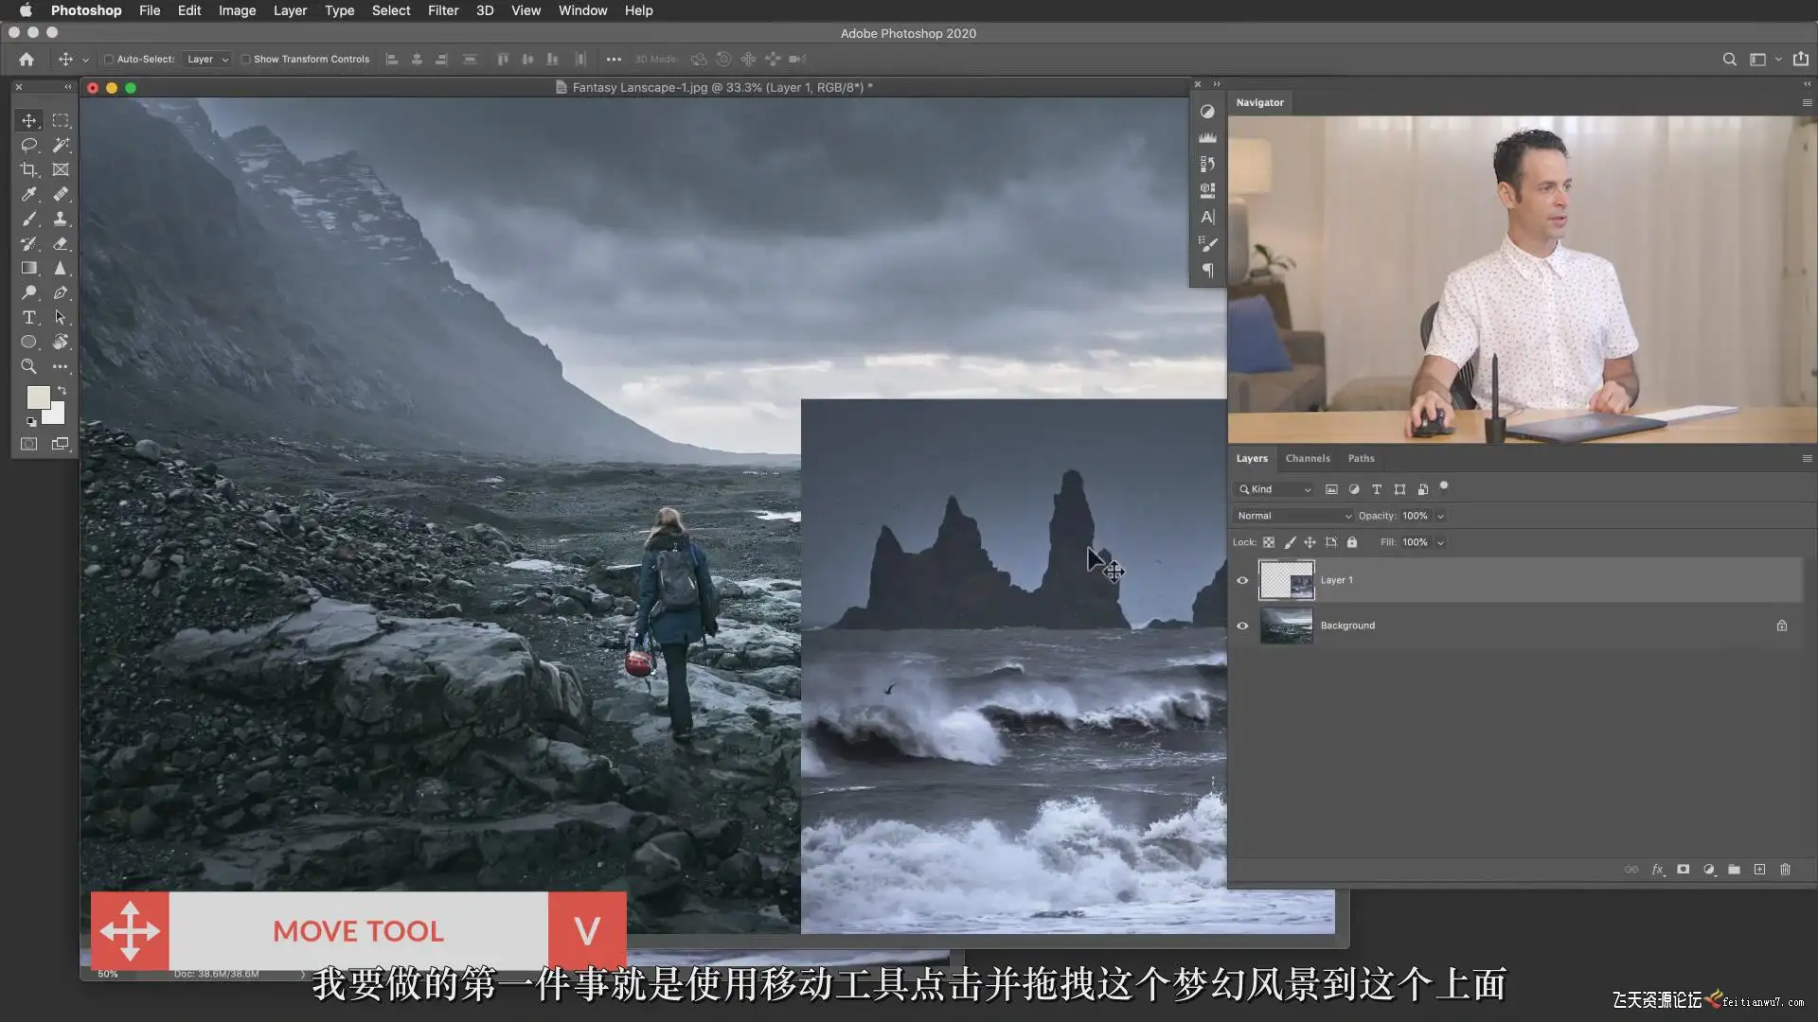
Task: Click the foreground color swatch
Action: click(x=38, y=396)
